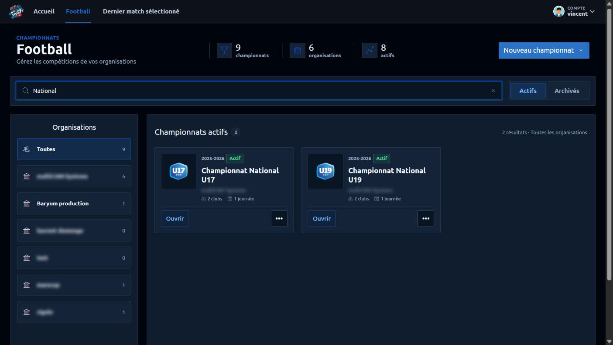
Task: Open more options for Championnat National U17
Action: [279, 219]
